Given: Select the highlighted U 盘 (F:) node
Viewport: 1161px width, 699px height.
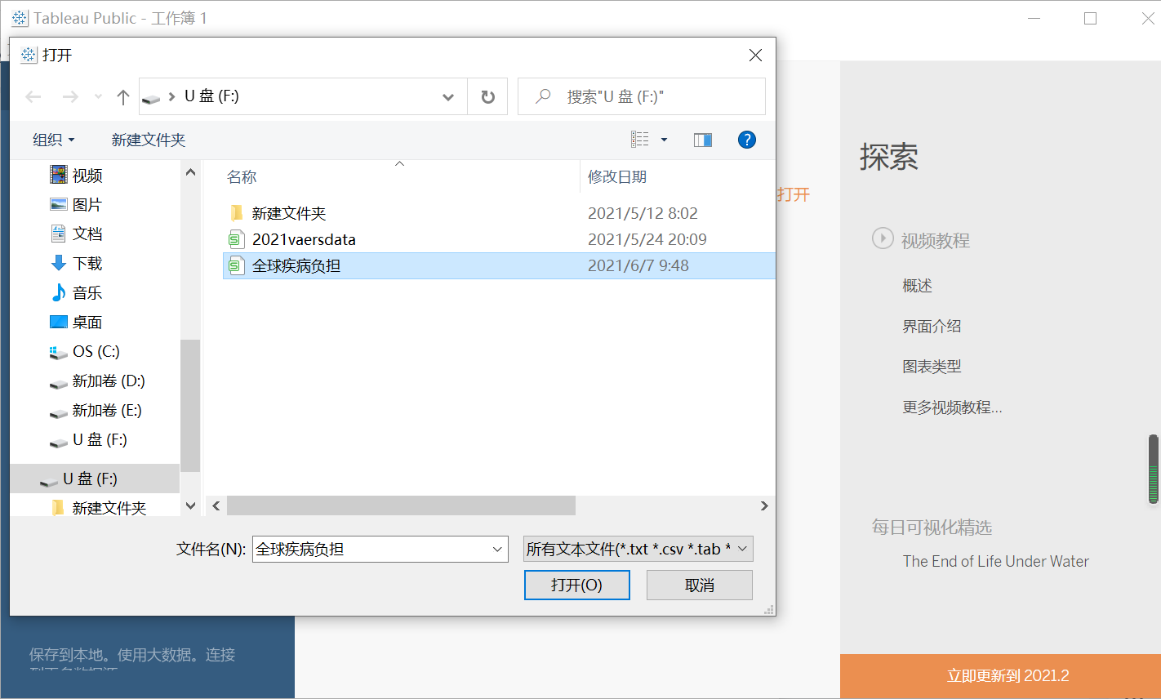Looking at the screenshot, I should click(95, 479).
